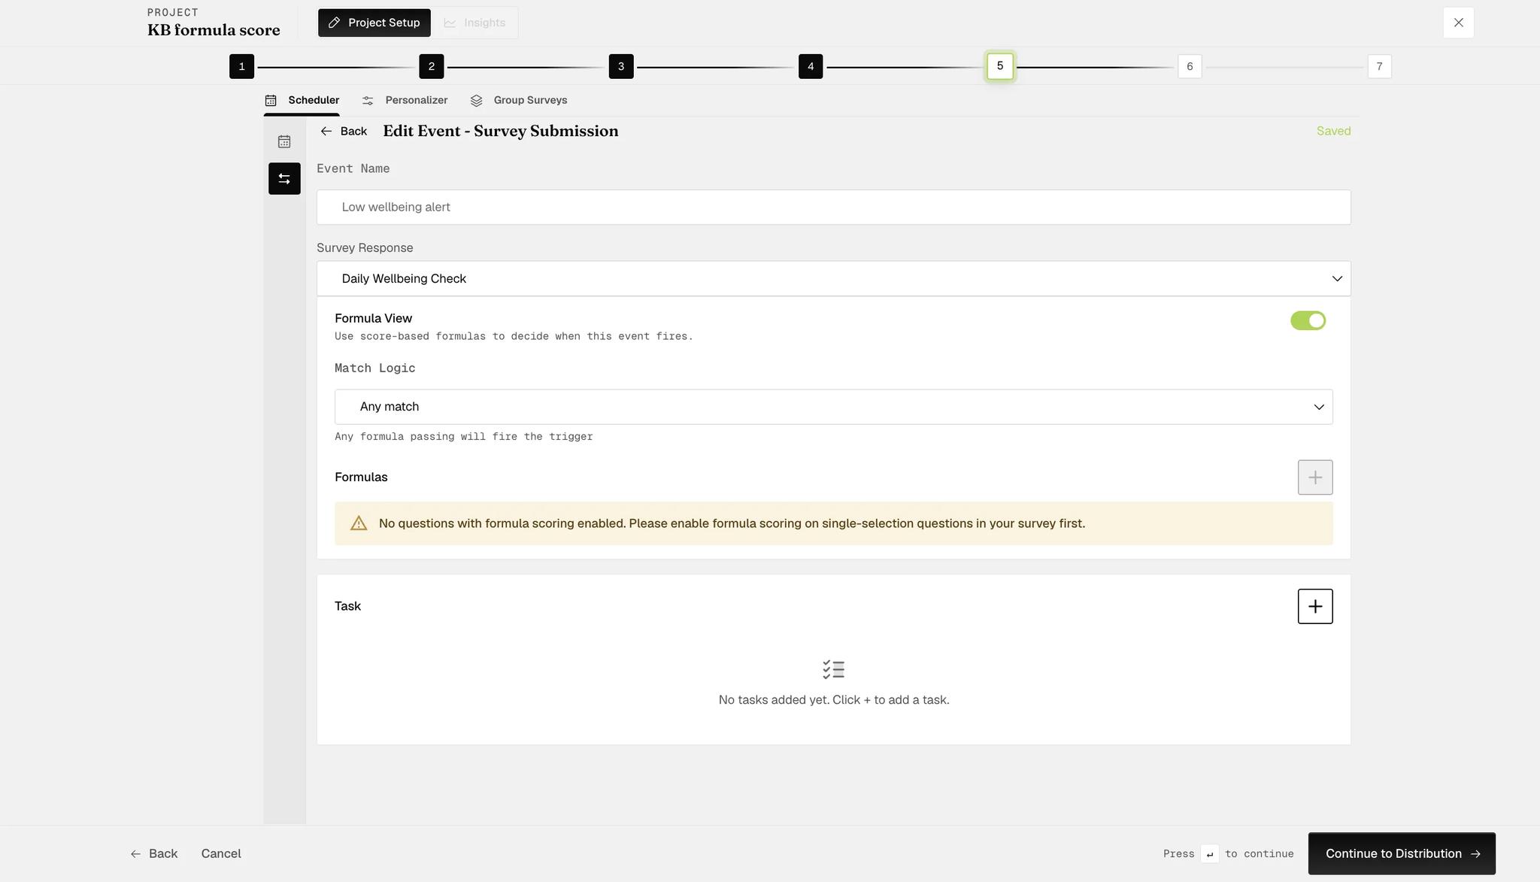
Task: Open the Survey Response dropdown
Action: [x=833, y=278]
